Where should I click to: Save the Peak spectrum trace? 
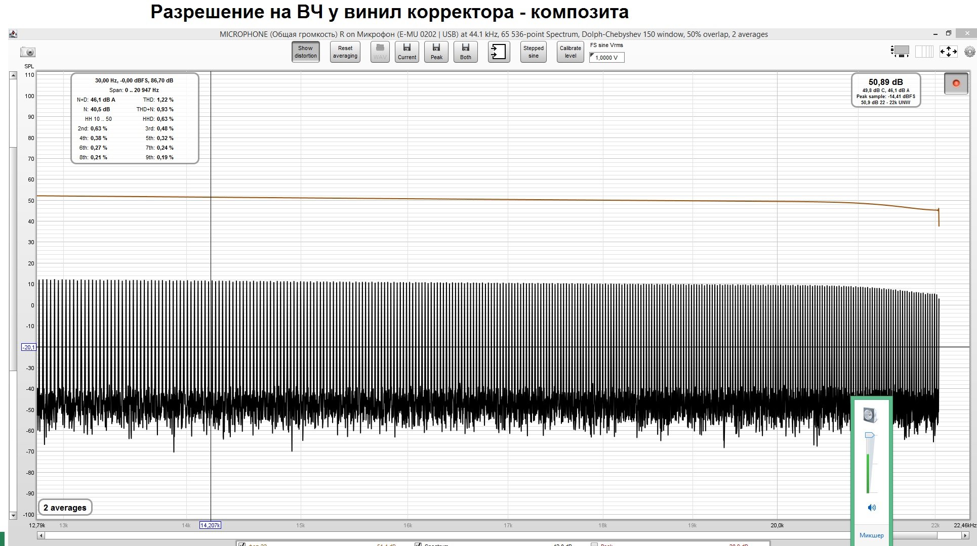pos(436,52)
